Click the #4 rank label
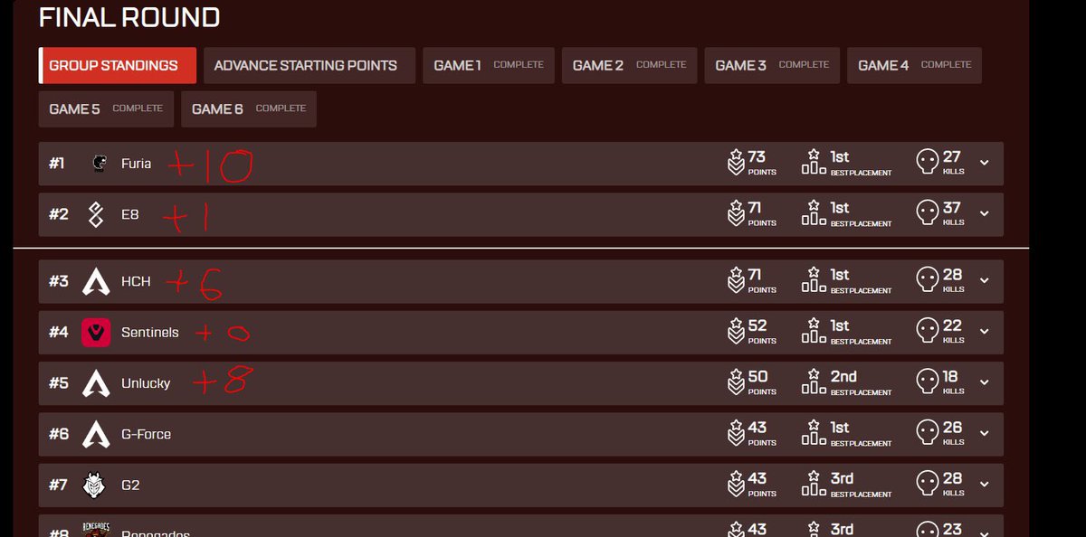The width and height of the screenshot is (1086, 537). (59, 332)
